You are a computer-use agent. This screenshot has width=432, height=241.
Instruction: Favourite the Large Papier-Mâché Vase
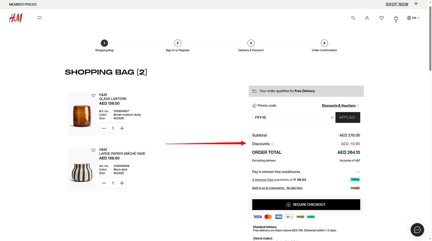pyautogui.click(x=93, y=150)
